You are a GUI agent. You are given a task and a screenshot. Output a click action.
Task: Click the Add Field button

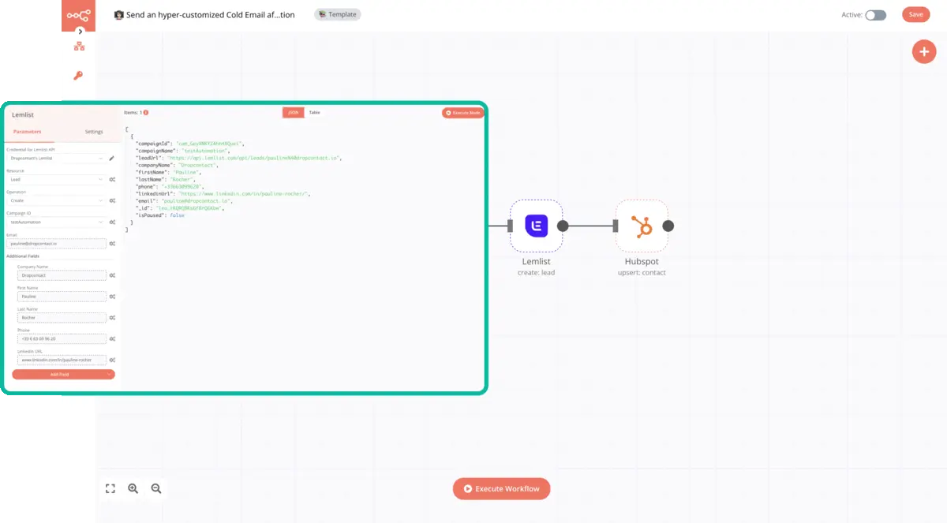click(x=63, y=374)
